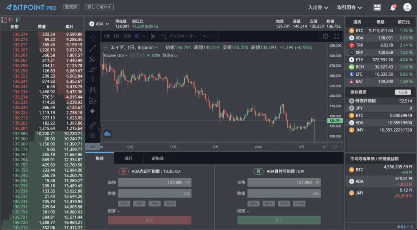Image resolution: width=417 pixels, height=230 pixels.
Task: Collapse the chart legend with minus box
Action: coord(105,48)
